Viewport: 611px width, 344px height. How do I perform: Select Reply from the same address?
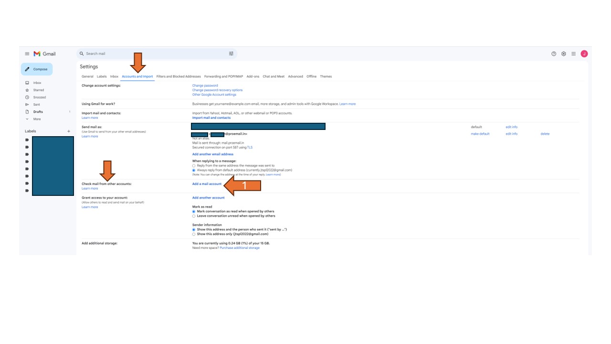tap(194, 165)
